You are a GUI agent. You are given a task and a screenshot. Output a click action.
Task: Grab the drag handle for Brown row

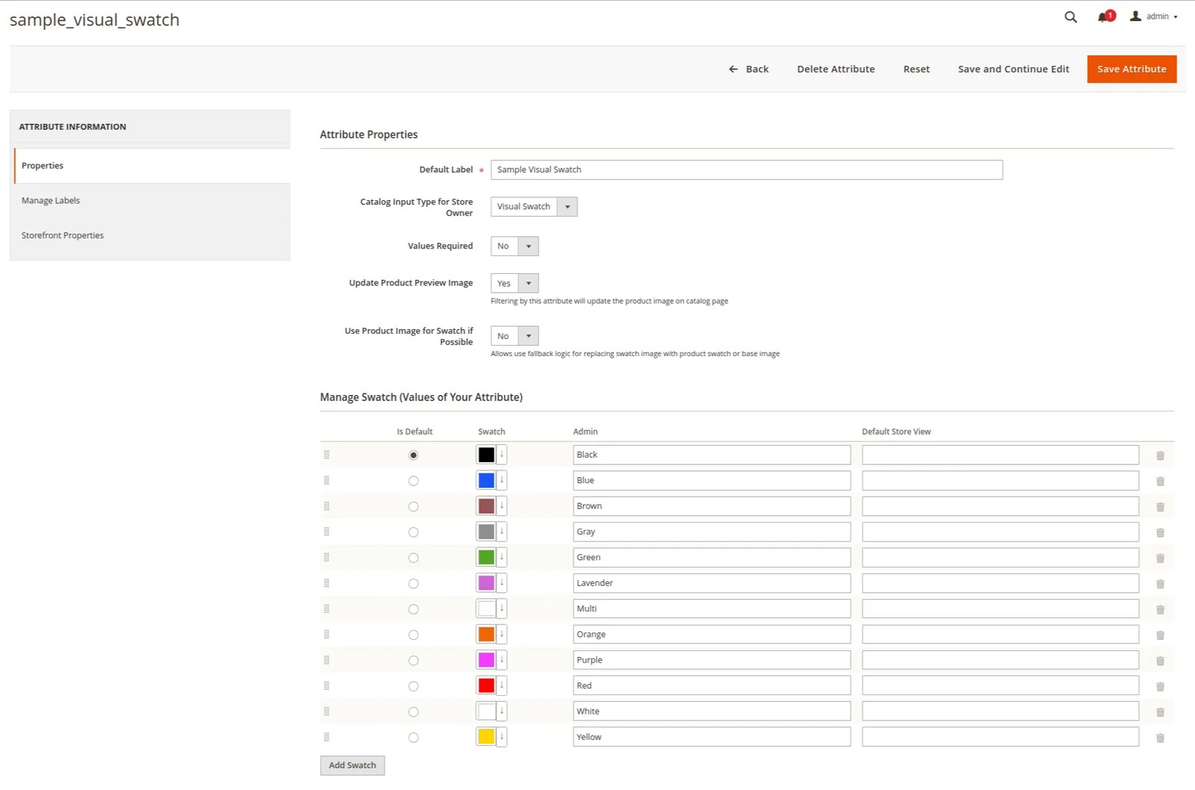326,506
